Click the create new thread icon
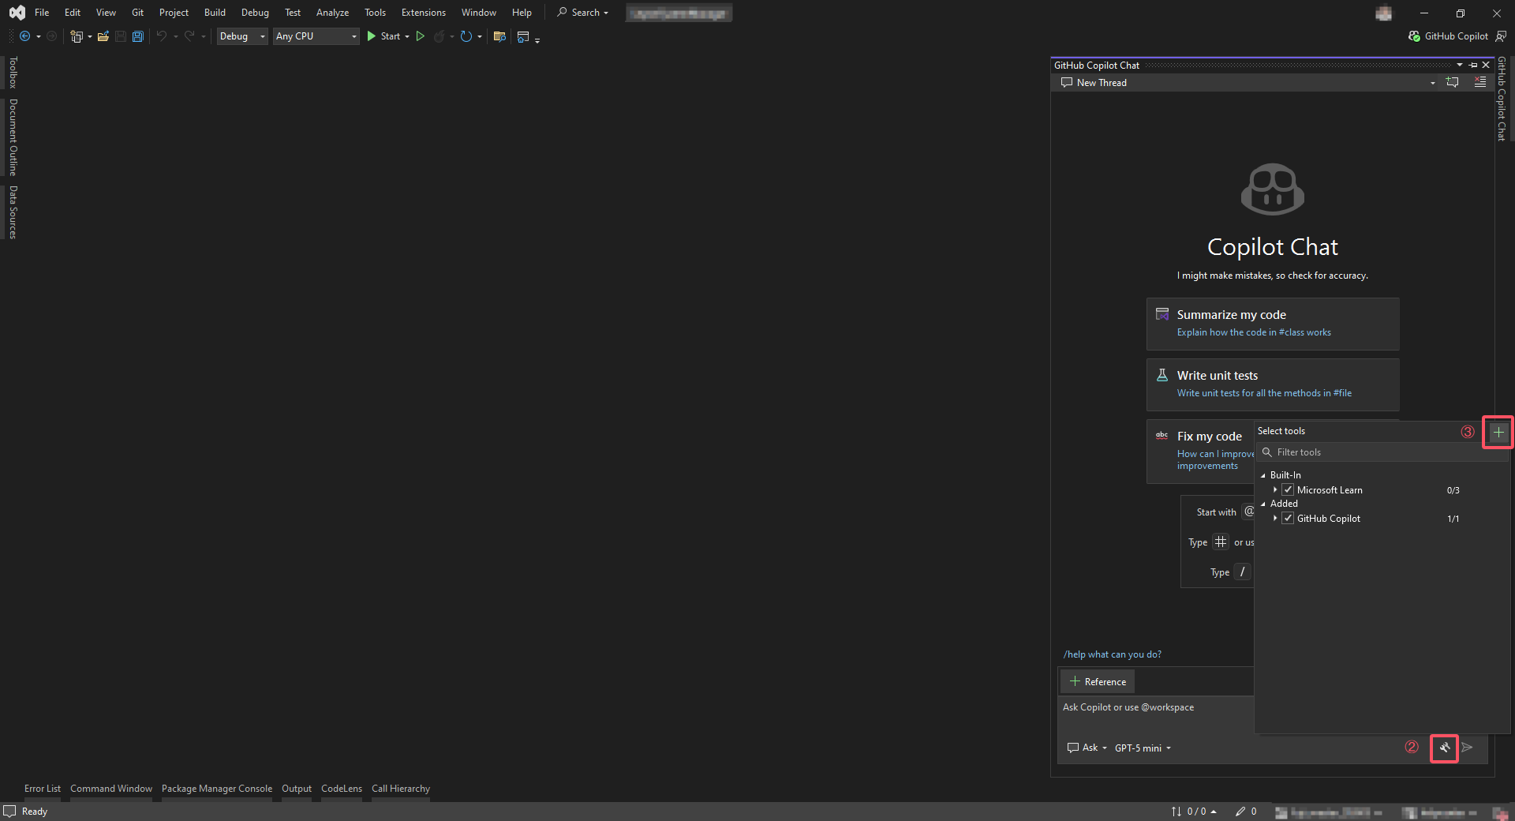Image resolution: width=1515 pixels, height=821 pixels. [x=1453, y=83]
